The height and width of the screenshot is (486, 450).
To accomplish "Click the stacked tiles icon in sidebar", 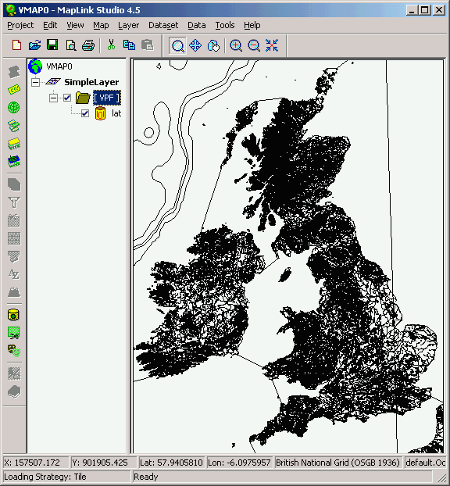I will (14, 126).
